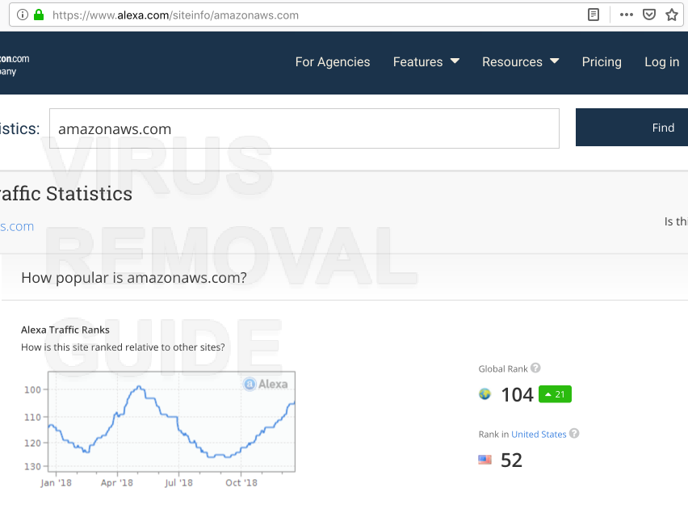Expand the Features dropdown menu
This screenshot has width=688, height=513.
(426, 62)
